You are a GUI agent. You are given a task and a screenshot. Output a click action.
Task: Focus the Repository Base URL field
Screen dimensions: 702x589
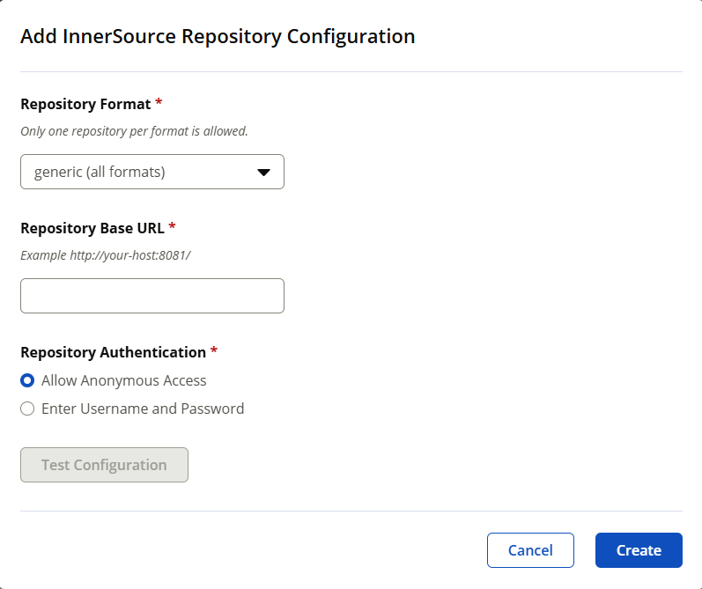(152, 296)
